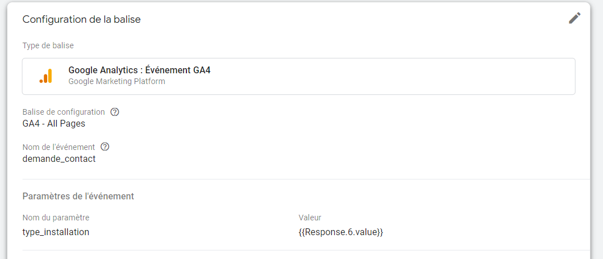Click the Balise de configuration label
Screen dimensions: 603x259
point(64,112)
